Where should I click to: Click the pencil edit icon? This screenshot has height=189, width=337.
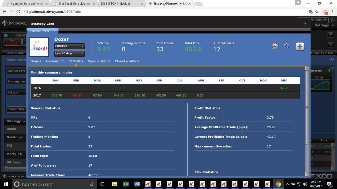(330, 34)
